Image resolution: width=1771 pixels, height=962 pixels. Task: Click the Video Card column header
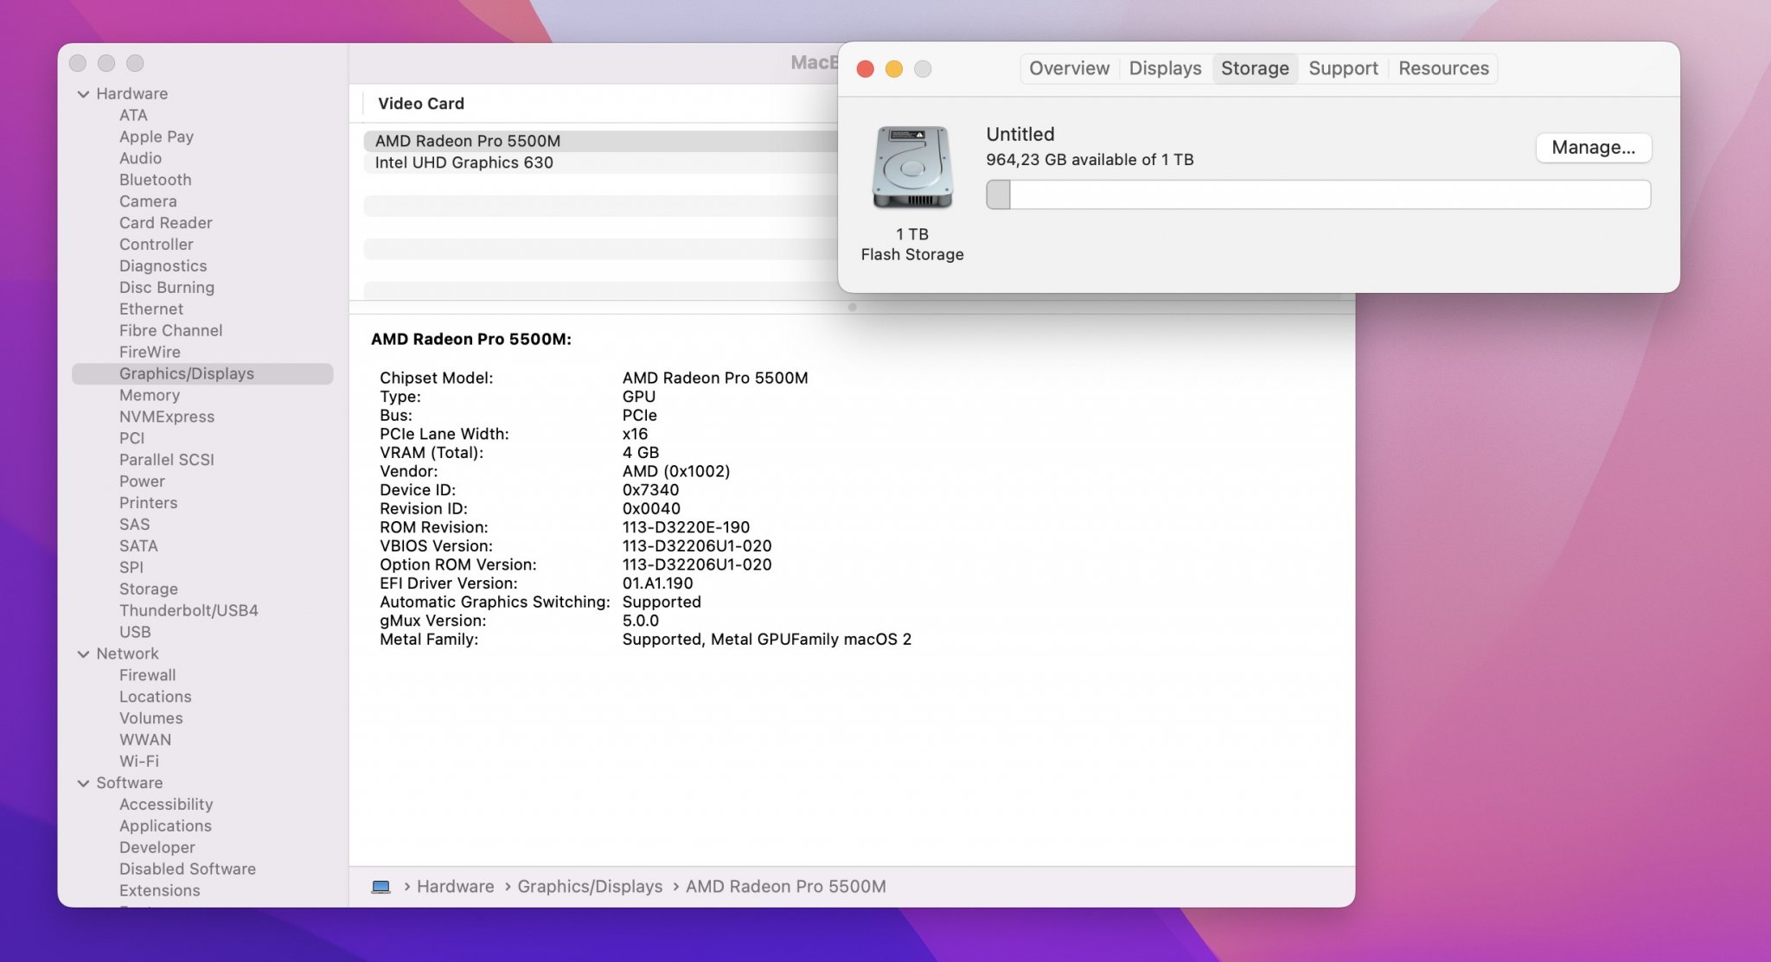tap(421, 104)
